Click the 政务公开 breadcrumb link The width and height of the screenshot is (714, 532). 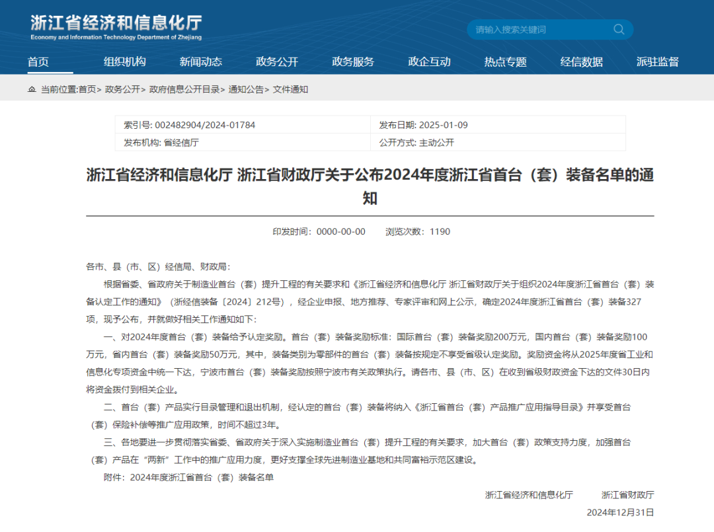[122, 90]
